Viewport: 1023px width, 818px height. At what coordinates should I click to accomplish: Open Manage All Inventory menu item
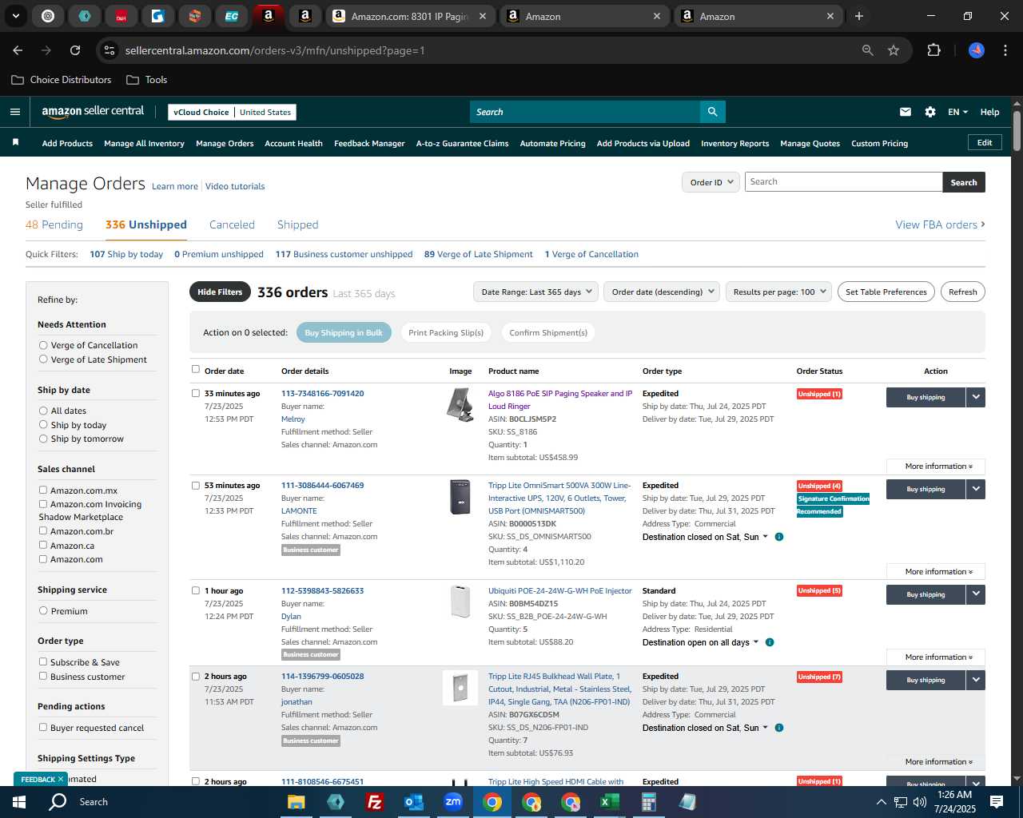pyautogui.click(x=144, y=143)
